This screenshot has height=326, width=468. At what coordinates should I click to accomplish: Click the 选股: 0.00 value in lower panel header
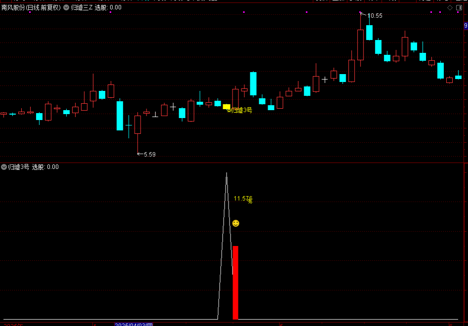click(x=46, y=167)
